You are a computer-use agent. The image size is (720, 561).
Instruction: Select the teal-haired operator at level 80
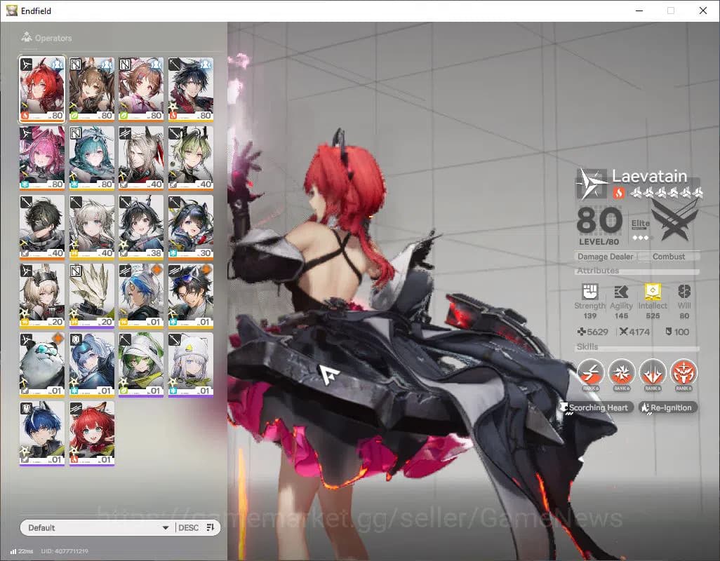pos(91,158)
